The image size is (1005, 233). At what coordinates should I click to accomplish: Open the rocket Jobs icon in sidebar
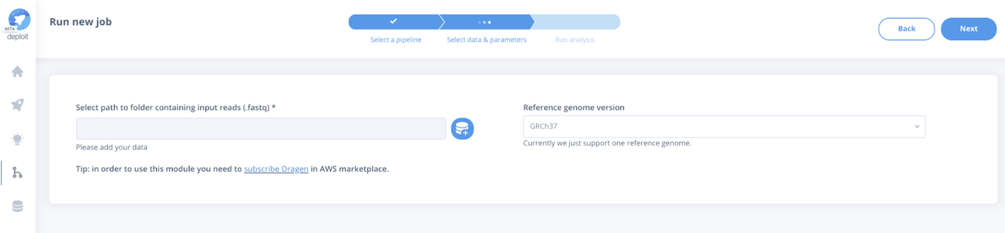[17, 105]
